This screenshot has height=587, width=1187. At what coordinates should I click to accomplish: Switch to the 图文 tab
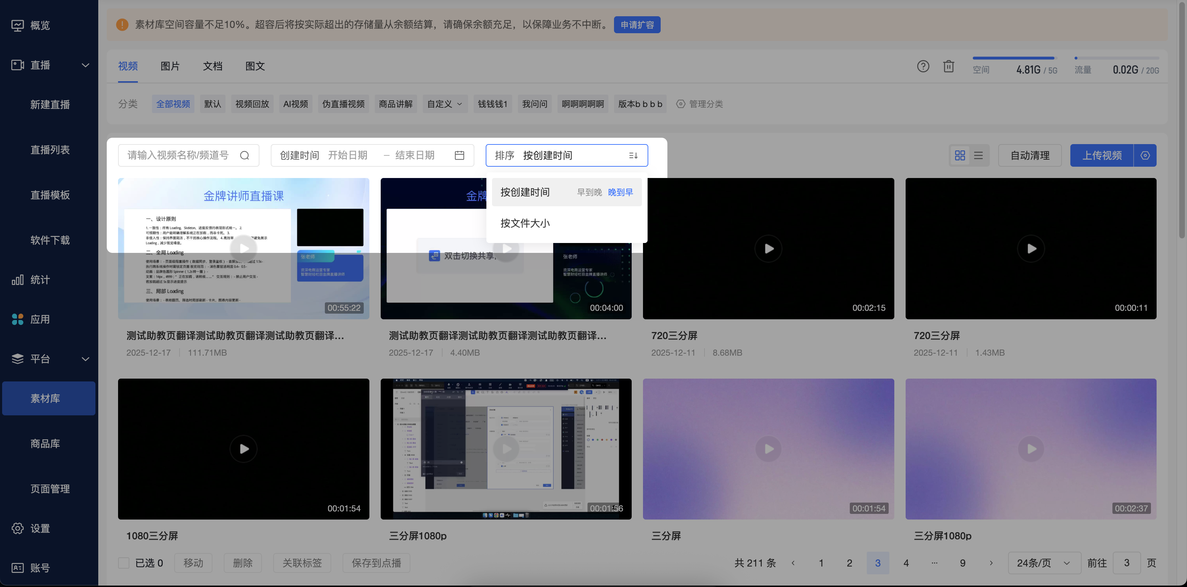[x=255, y=66]
